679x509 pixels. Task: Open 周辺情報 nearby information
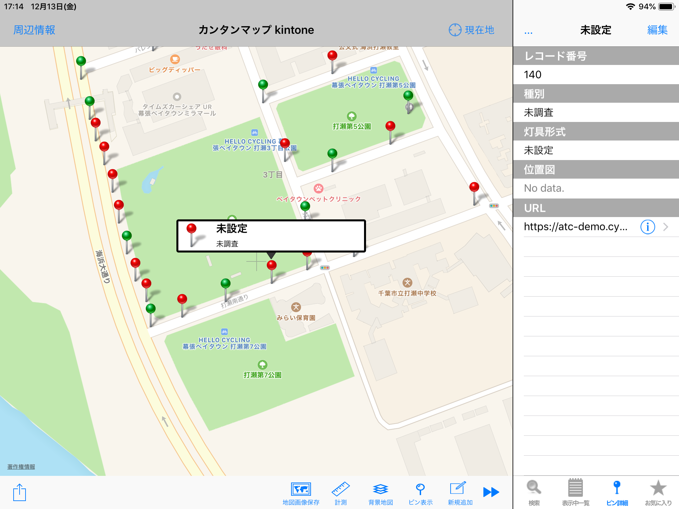point(34,30)
